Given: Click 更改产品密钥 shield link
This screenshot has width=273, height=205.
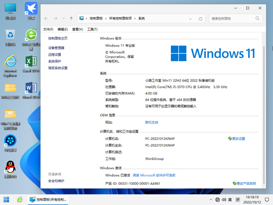Looking at the screenshot, I should pos(244,184).
